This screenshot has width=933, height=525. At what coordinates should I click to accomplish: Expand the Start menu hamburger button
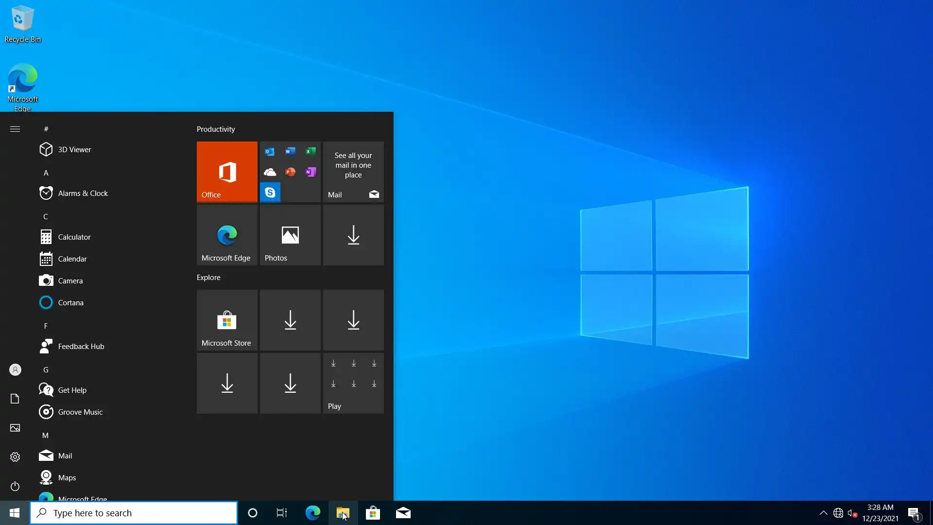(x=15, y=129)
